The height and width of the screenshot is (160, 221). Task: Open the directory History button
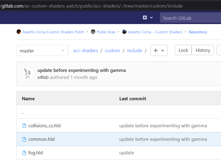pyautogui.click(x=203, y=50)
